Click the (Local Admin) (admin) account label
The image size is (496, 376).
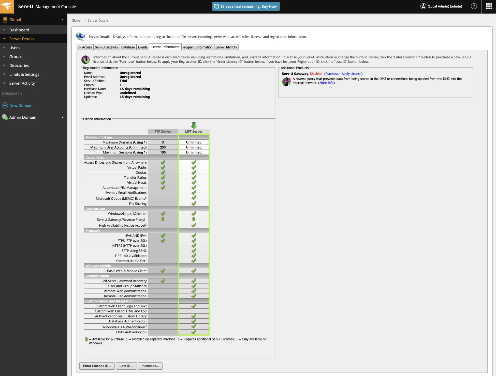(x=445, y=6)
